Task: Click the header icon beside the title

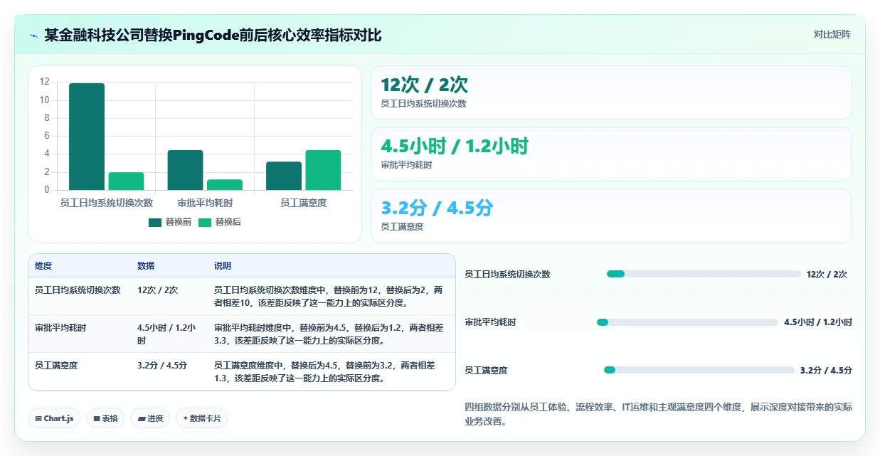Action: point(34,35)
